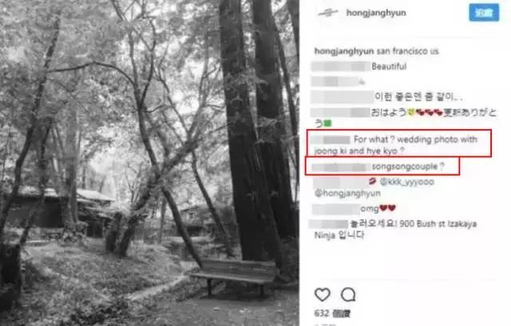Open comments via the speech bubble icon
The width and height of the screenshot is (511, 326).
point(348,295)
